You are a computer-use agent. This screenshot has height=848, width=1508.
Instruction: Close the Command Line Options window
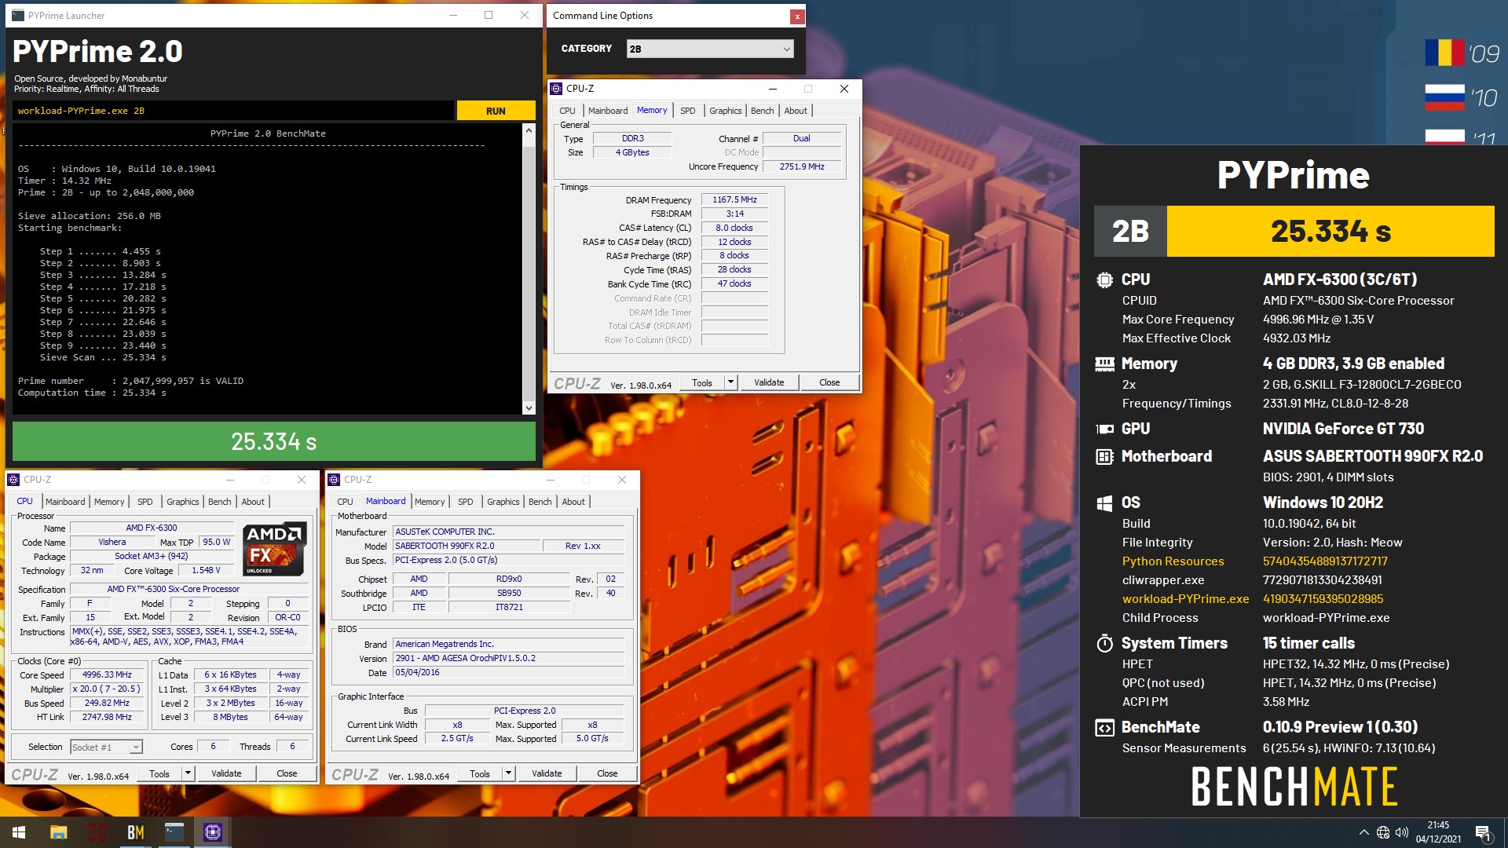click(797, 16)
